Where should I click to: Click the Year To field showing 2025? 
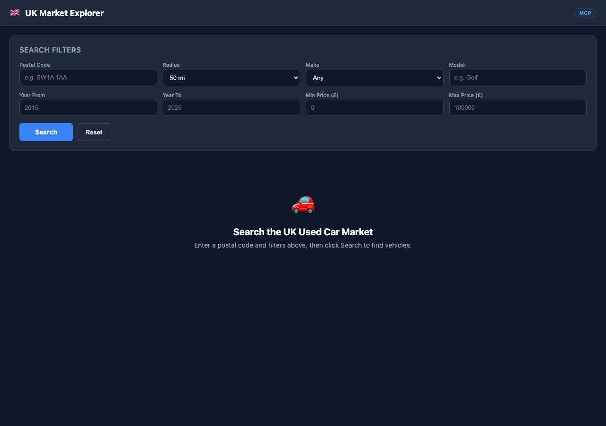coord(231,107)
